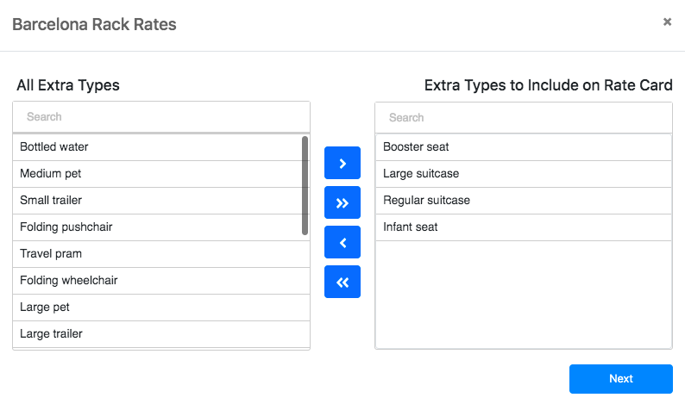Viewport: 685px width, 404px height.
Task: Select Medium pet extra type
Action: coord(157,174)
